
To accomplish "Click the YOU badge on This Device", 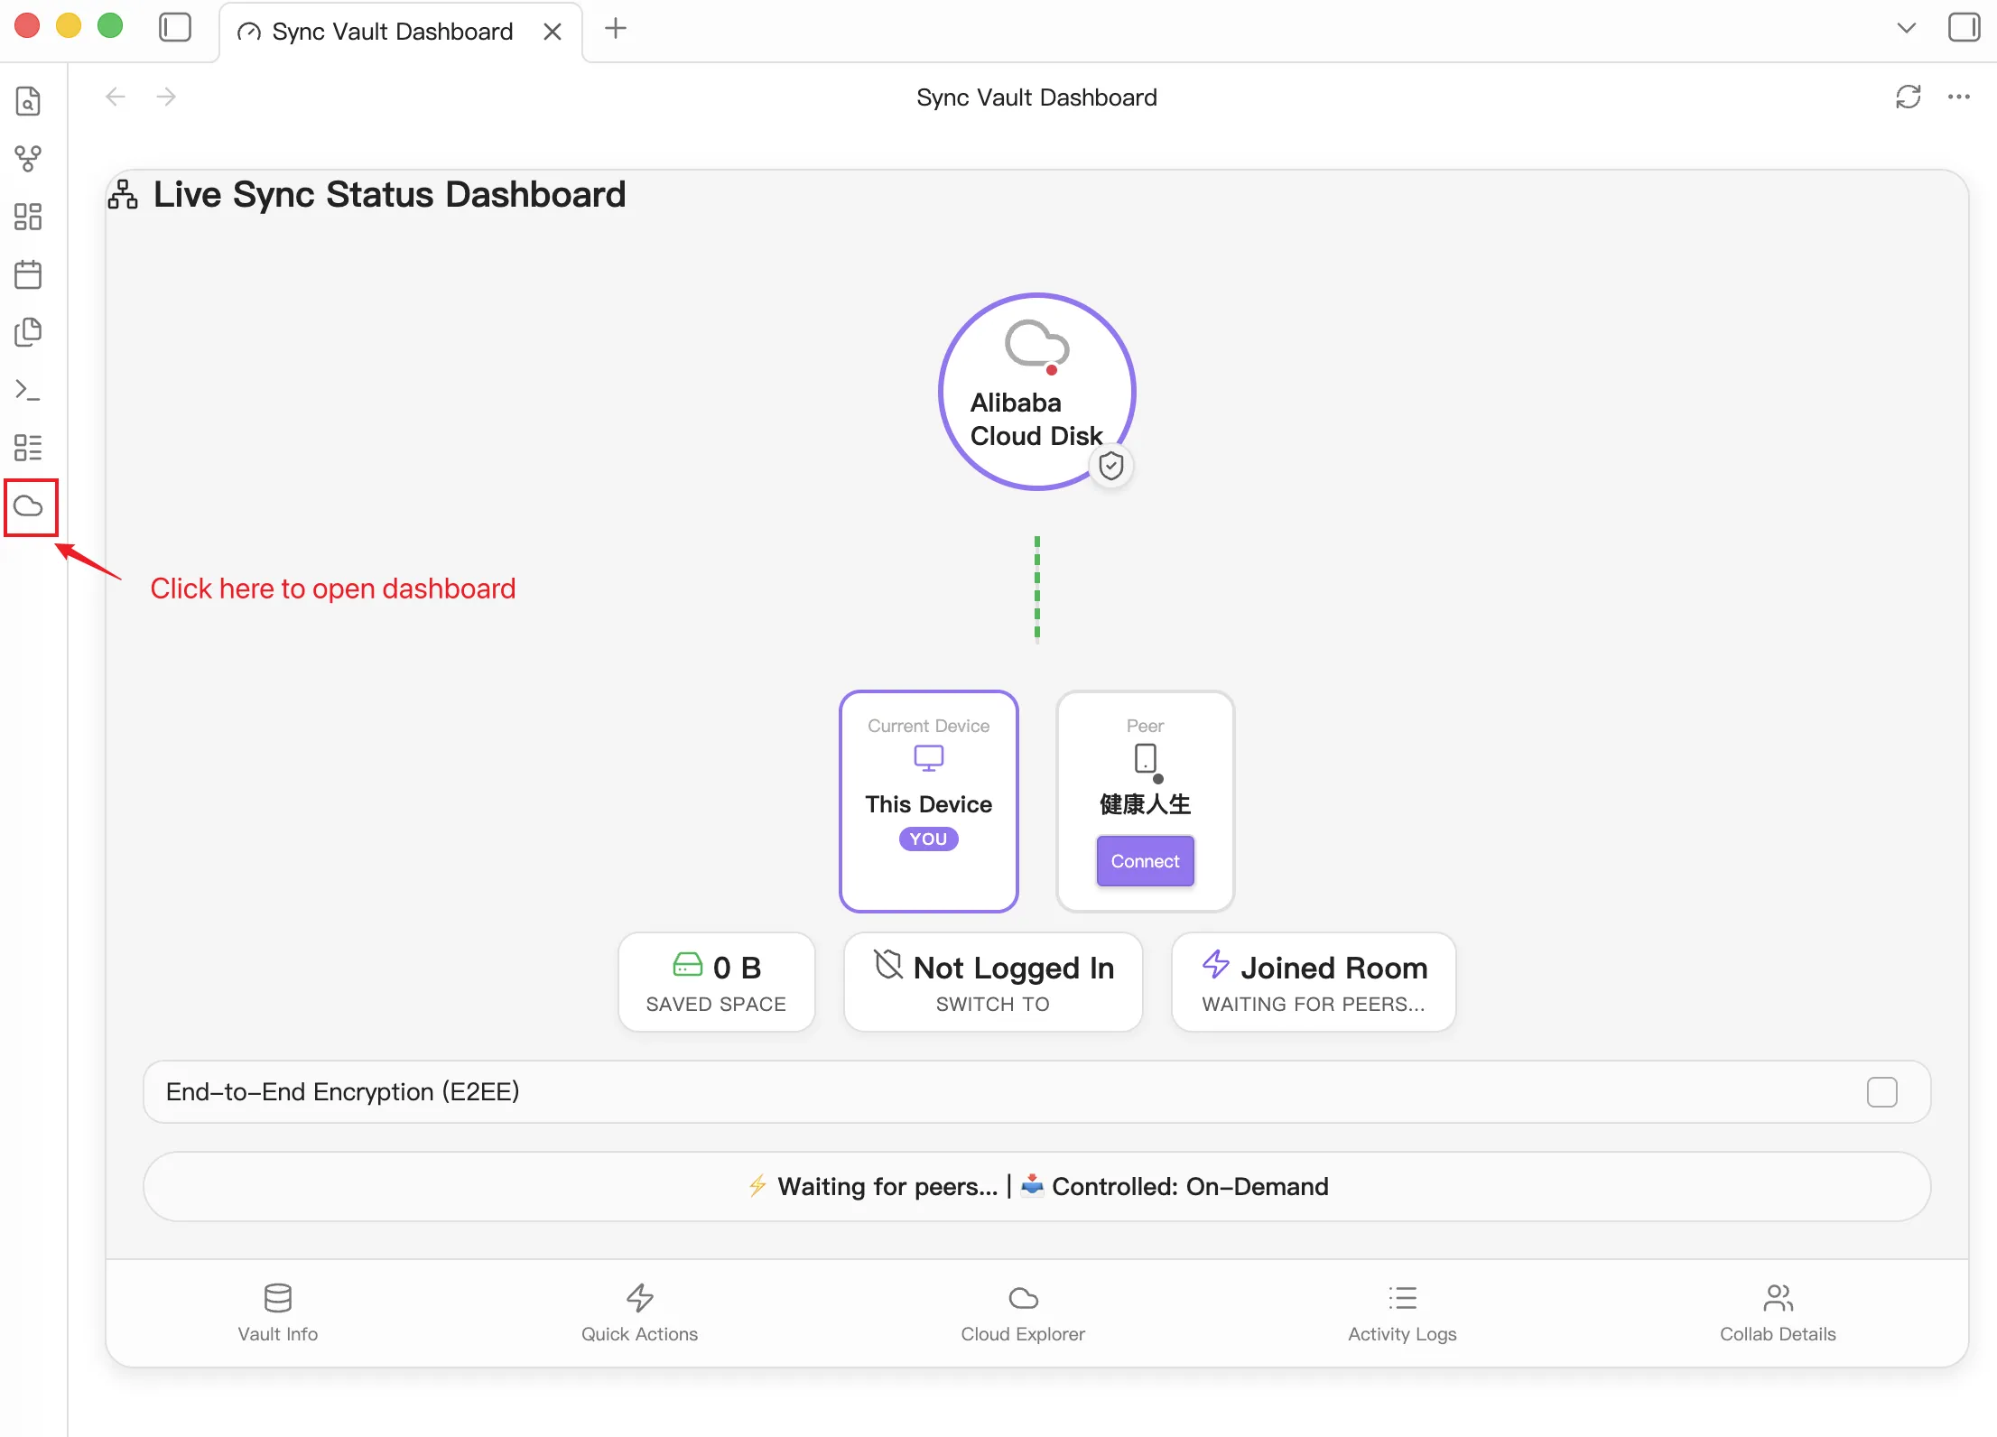I will click(x=928, y=839).
